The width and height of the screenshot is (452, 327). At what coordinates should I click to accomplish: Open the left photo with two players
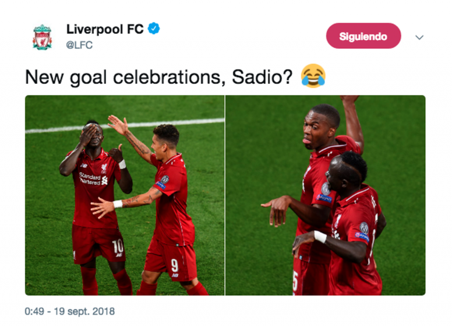pyautogui.click(x=125, y=195)
